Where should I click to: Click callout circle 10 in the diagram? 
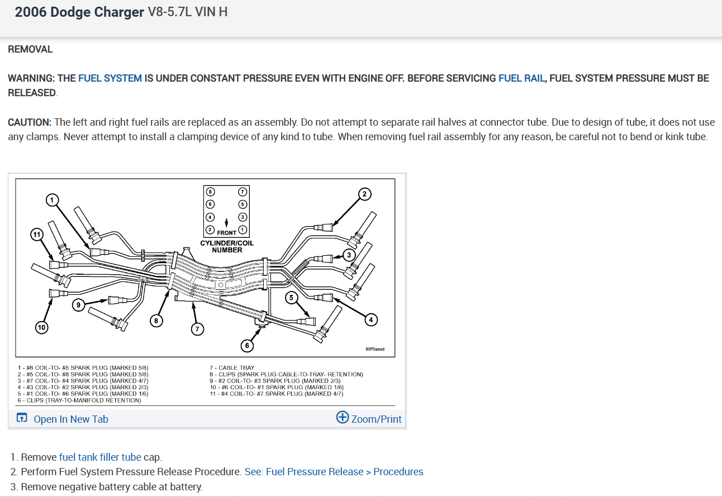[x=41, y=327]
